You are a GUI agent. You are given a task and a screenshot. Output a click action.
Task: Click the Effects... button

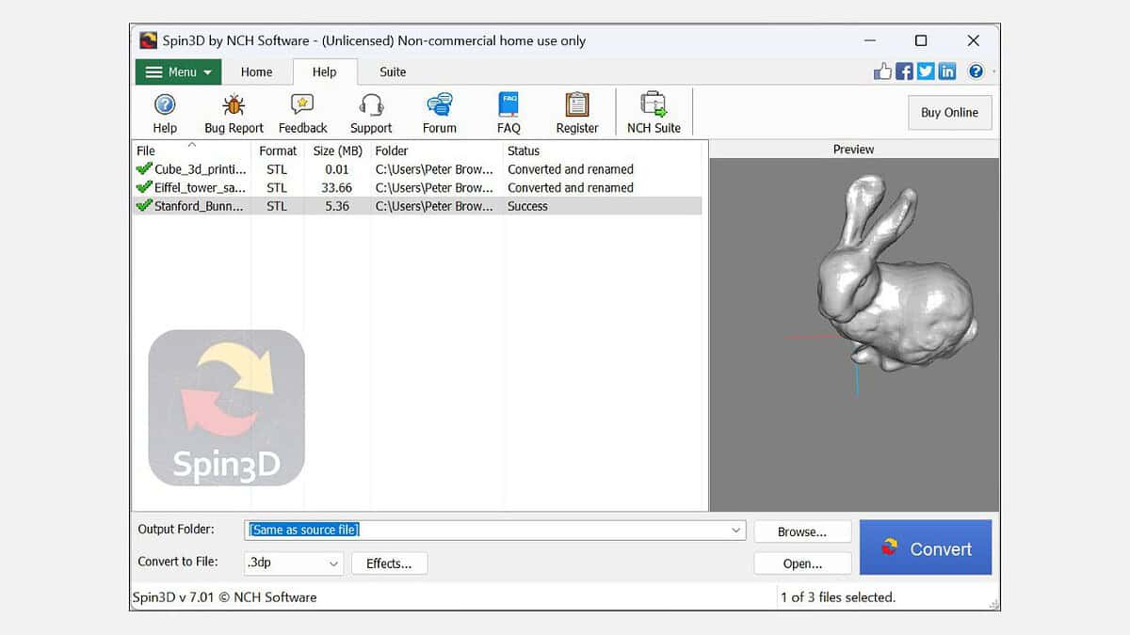click(x=389, y=564)
